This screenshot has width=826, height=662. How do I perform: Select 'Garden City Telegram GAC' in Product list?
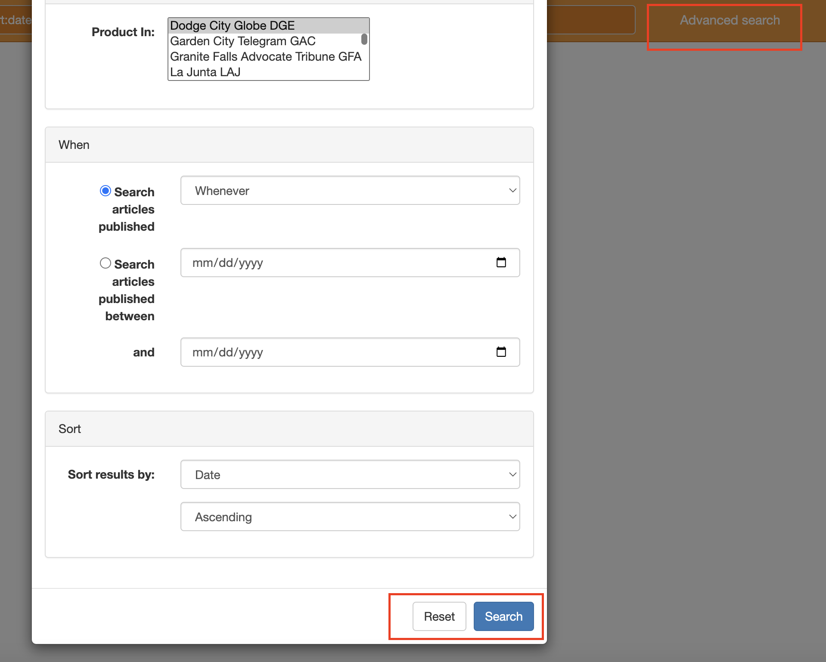point(242,41)
